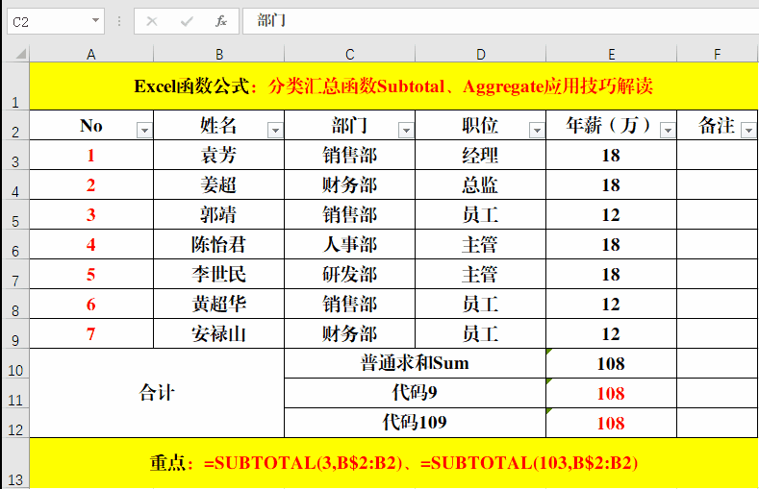Click the 总监 position cell
Screen dimensions: 759x489
480,185
